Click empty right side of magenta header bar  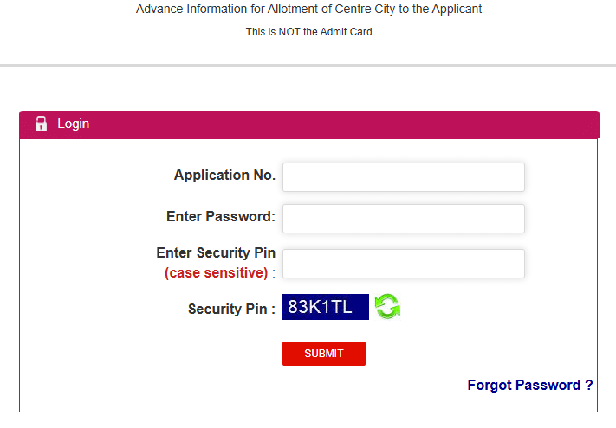tap(433, 124)
